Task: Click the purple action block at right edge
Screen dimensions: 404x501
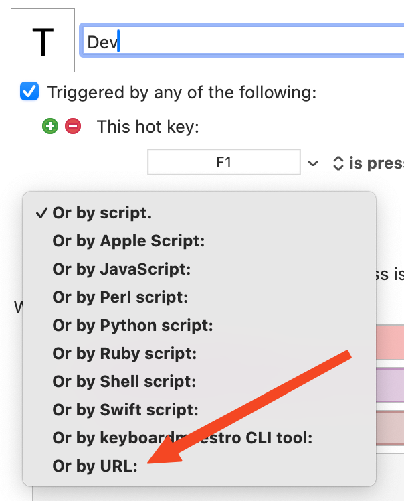Action: coord(390,385)
